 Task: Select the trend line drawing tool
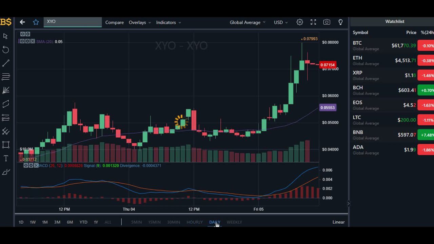(5, 63)
